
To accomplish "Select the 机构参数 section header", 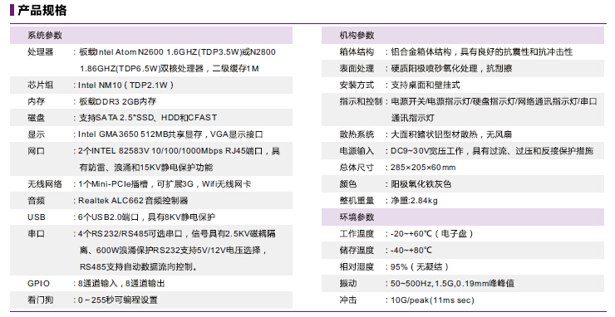I will 463,35.
